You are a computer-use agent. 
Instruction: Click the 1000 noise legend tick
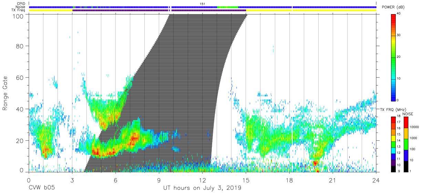click(413, 138)
